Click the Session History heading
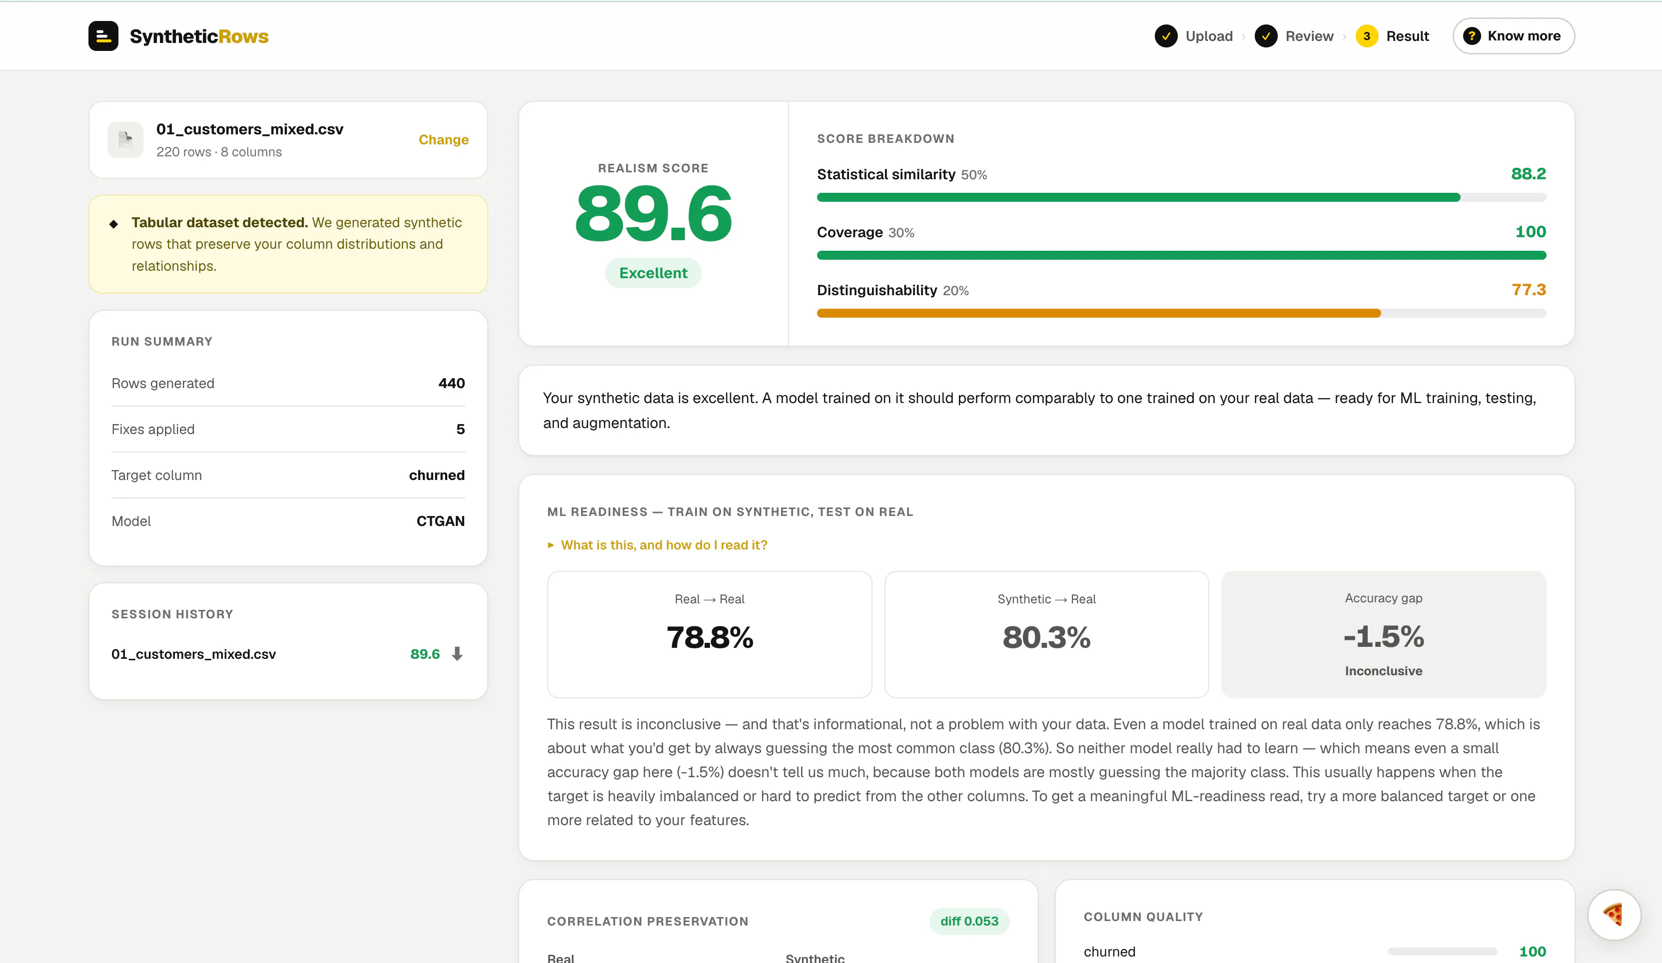1662x963 pixels. pyautogui.click(x=172, y=614)
